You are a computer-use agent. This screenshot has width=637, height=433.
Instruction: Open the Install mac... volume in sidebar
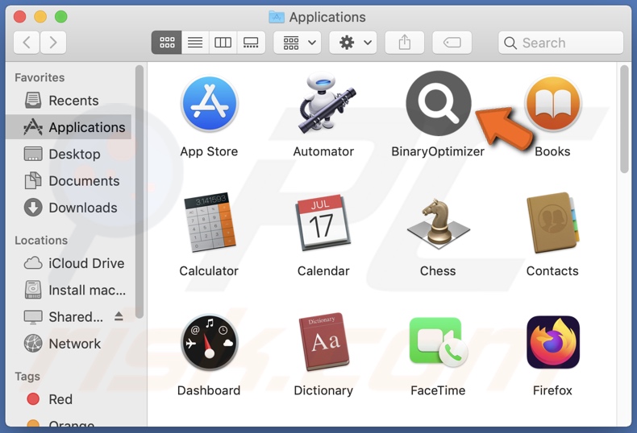[x=69, y=290]
